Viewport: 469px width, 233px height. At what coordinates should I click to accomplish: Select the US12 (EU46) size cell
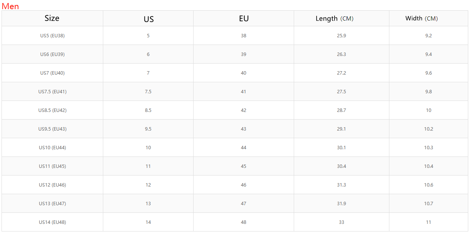52,185
